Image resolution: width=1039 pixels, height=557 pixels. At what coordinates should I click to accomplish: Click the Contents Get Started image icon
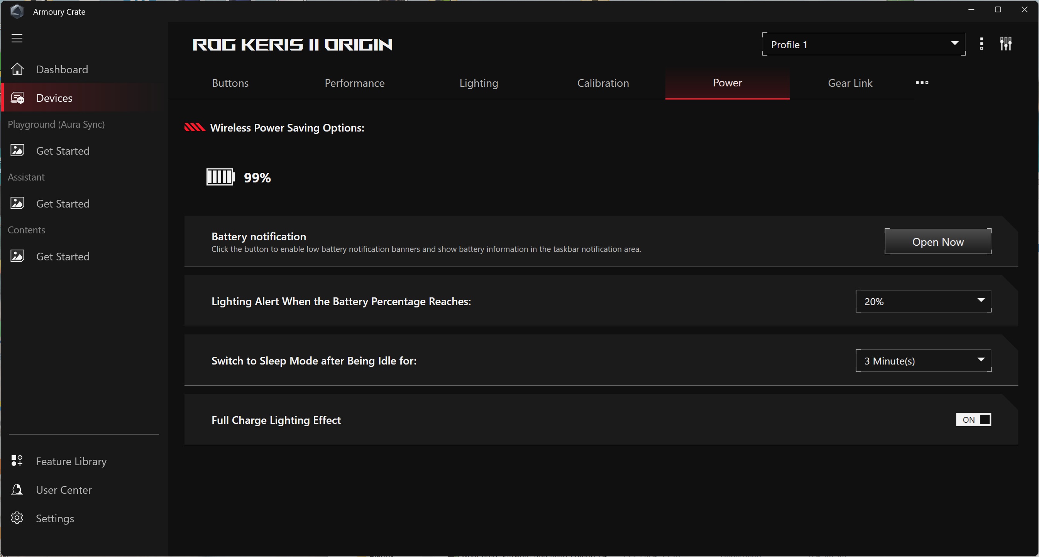17,256
